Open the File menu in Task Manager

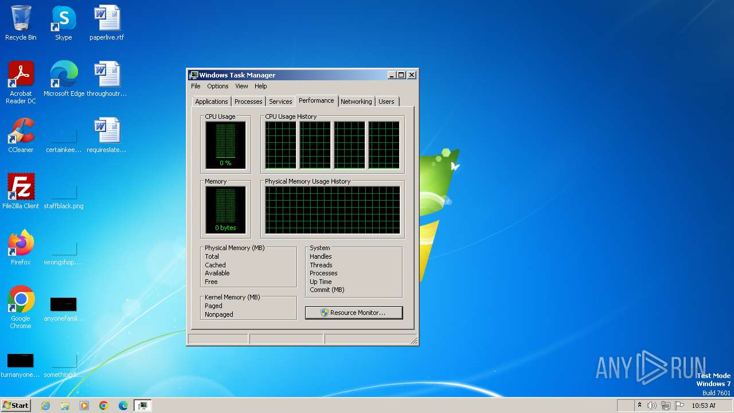click(x=196, y=86)
